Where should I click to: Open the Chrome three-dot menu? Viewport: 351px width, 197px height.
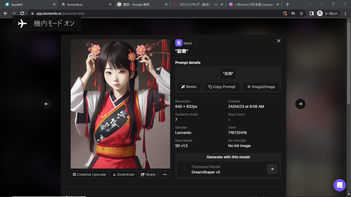coord(345,13)
